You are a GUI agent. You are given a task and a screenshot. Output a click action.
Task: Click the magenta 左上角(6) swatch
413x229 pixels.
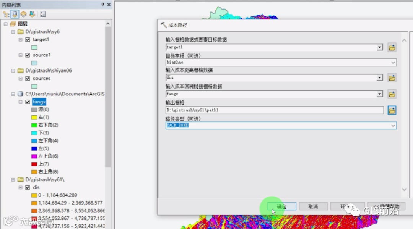pyautogui.click(x=34, y=156)
